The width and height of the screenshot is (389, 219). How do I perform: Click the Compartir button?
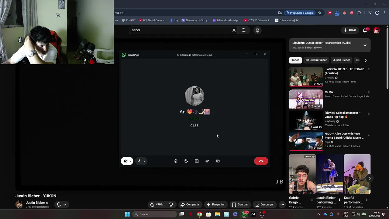190,204
